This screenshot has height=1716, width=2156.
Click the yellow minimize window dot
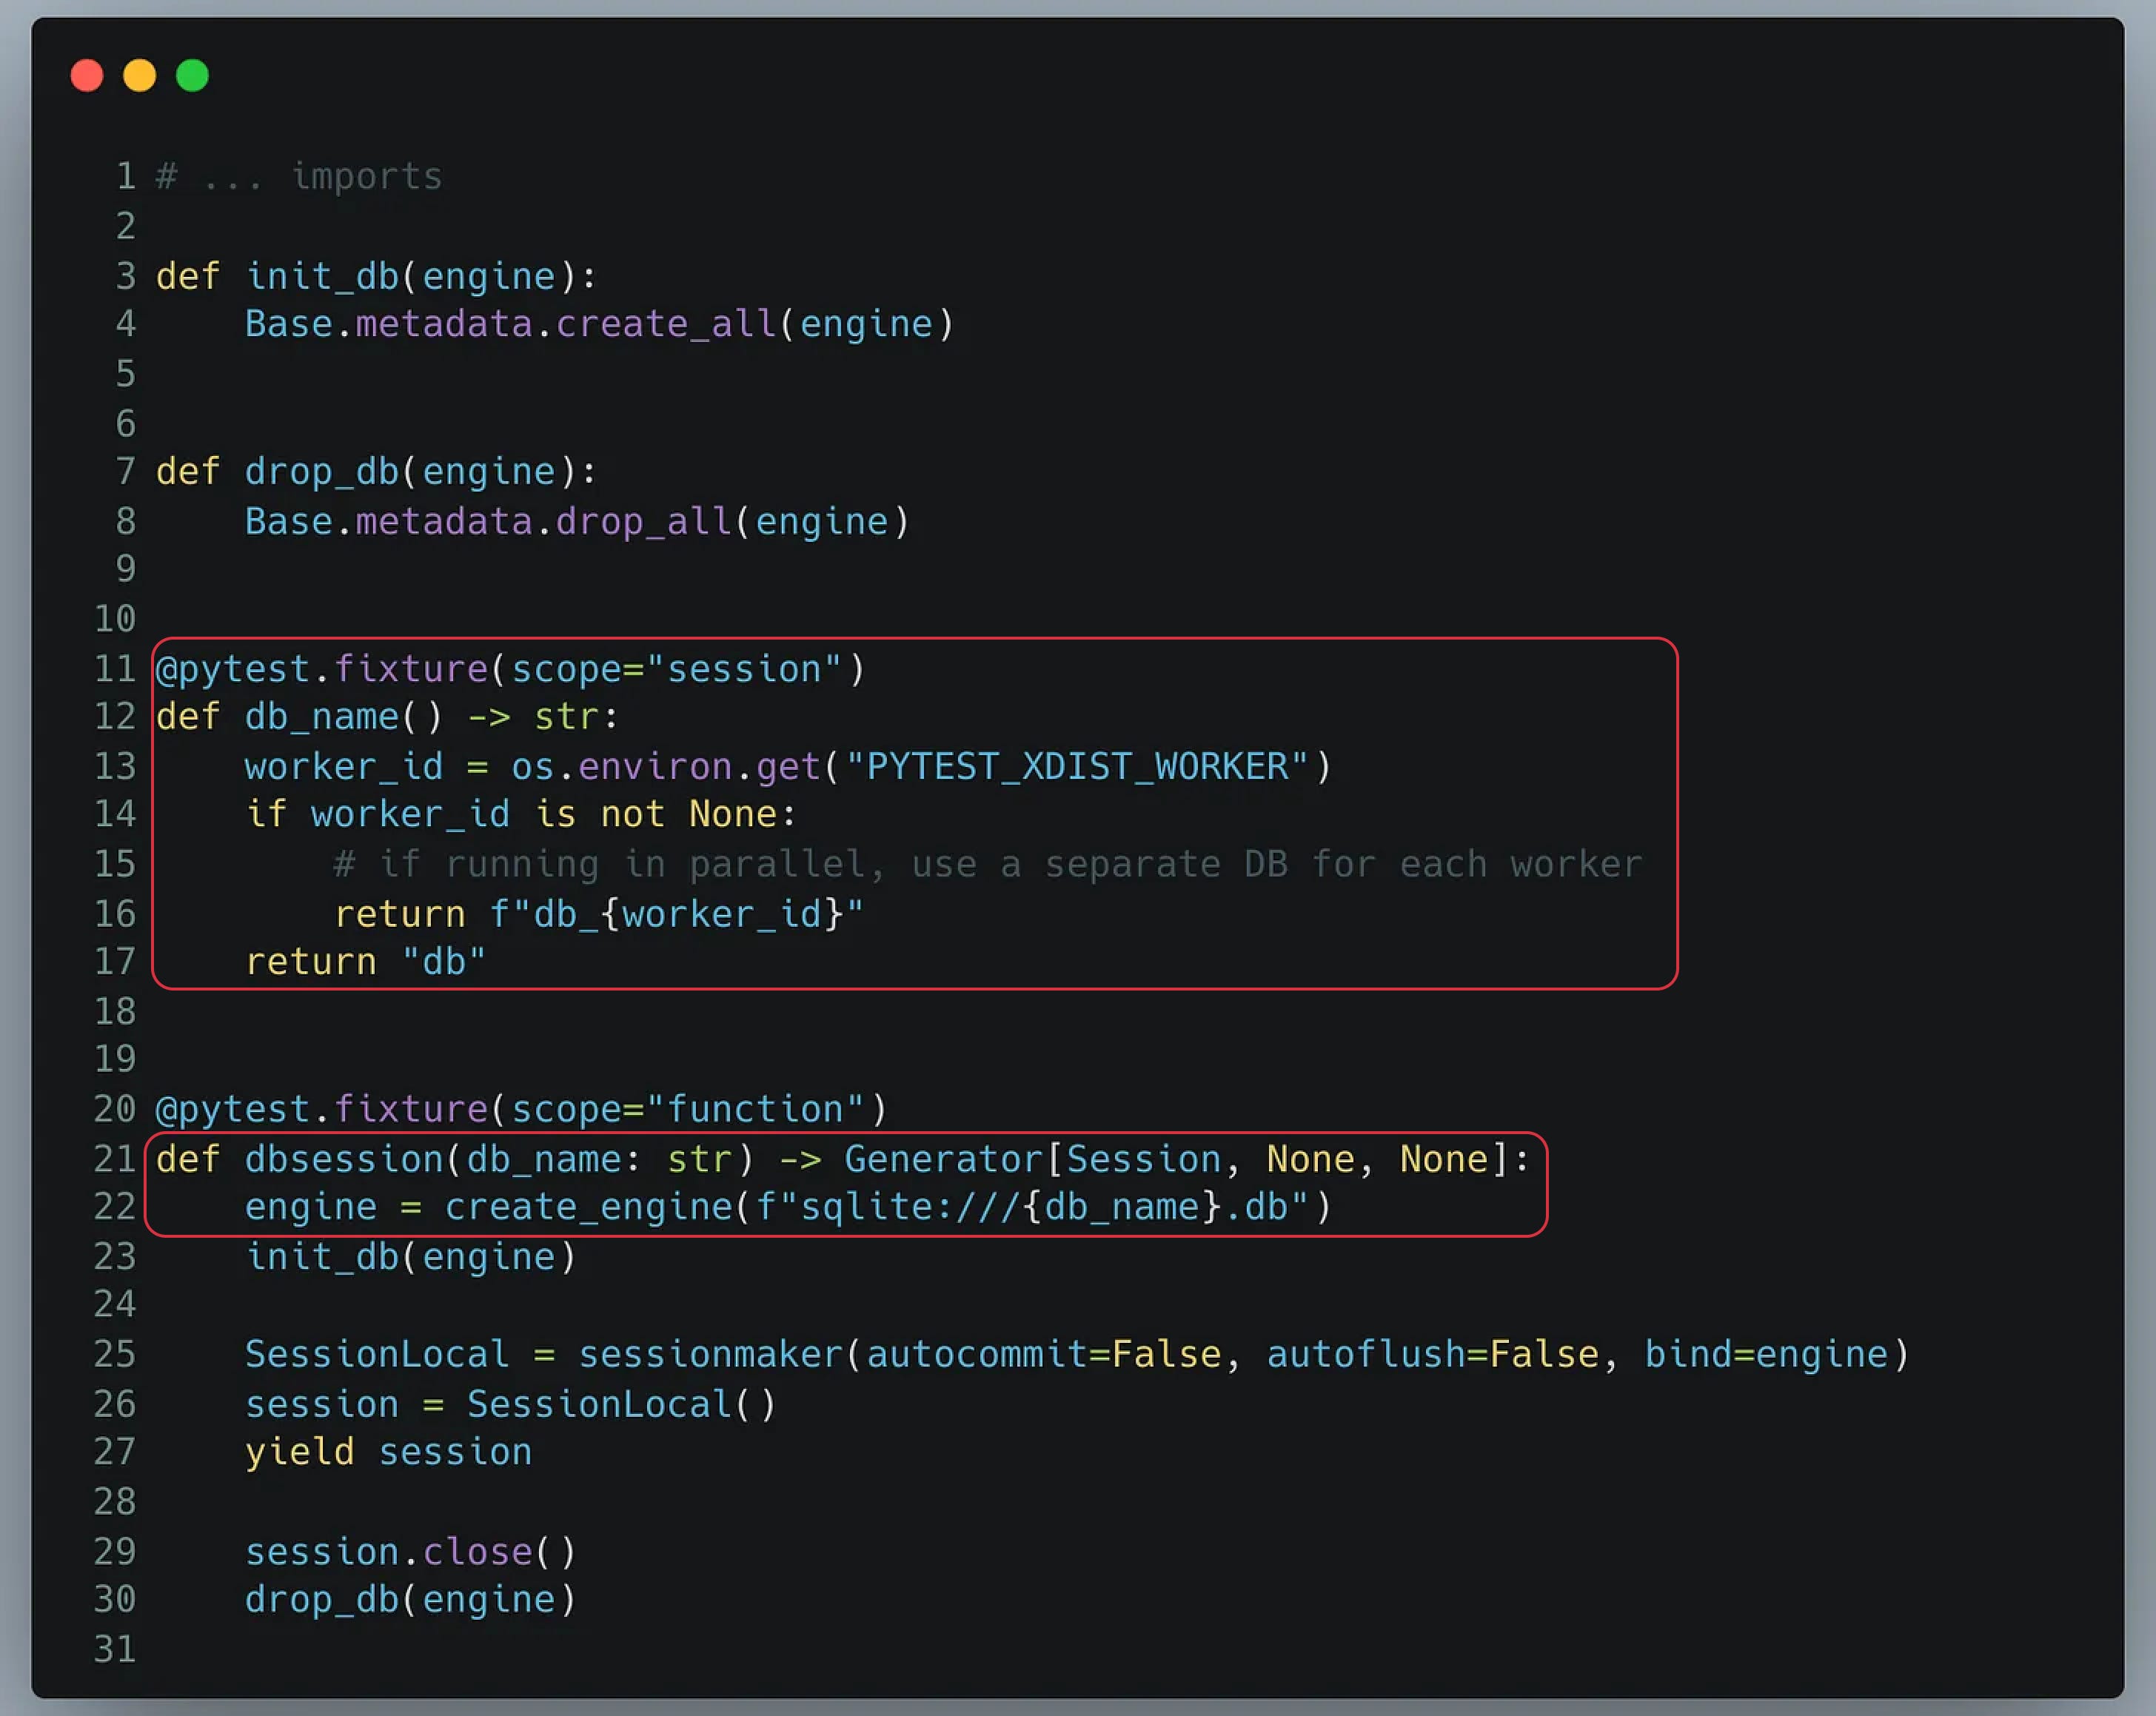140,76
